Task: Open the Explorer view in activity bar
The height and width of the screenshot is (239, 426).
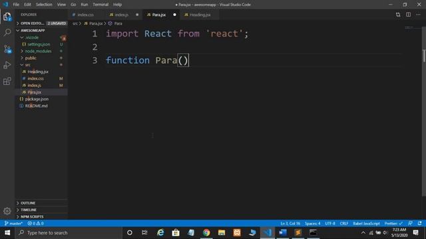Action: tap(7, 17)
